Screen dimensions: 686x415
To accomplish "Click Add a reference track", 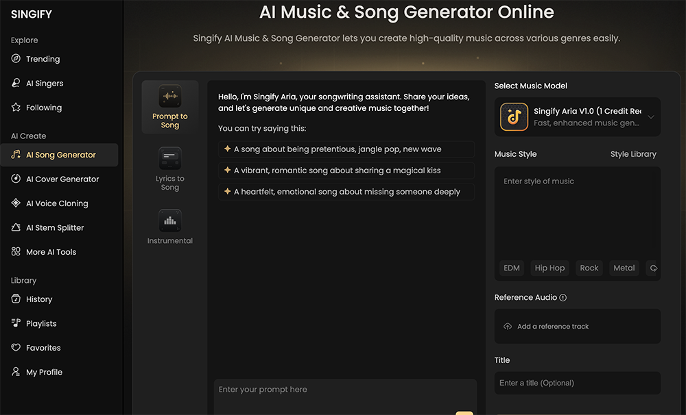I will click(x=578, y=327).
